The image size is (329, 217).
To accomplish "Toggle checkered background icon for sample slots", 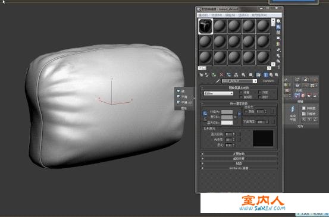I will (278, 33).
